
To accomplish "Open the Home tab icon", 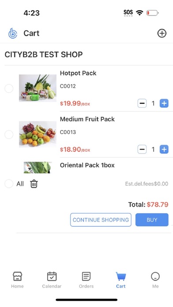I will pyautogui.click(x=17, y=277).
